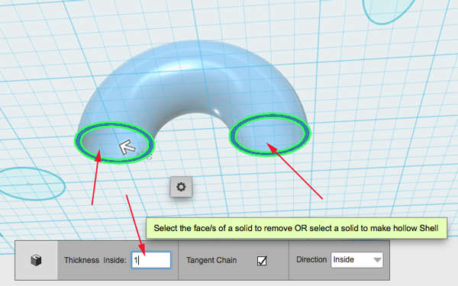Click inside the right hollow opening

pos(270,135)
